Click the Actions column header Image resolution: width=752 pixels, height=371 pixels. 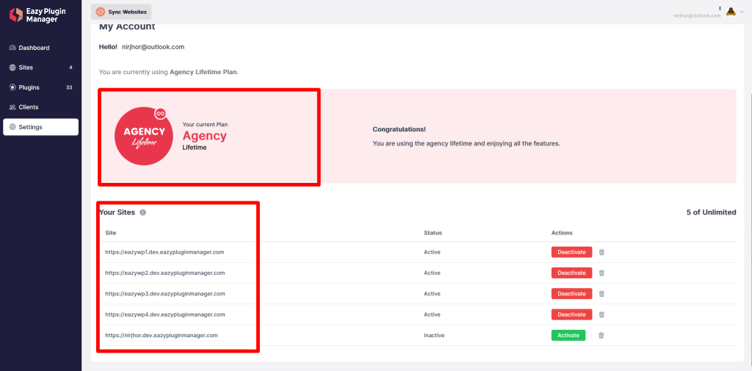tap(562, 233)
